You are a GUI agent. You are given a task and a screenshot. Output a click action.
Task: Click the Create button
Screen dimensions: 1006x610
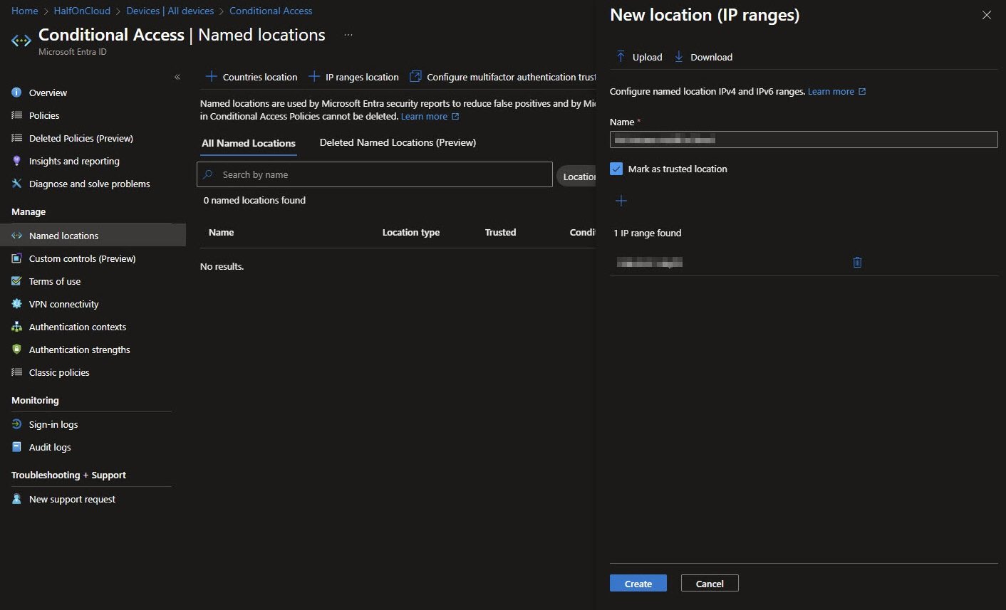click(638, 584)
